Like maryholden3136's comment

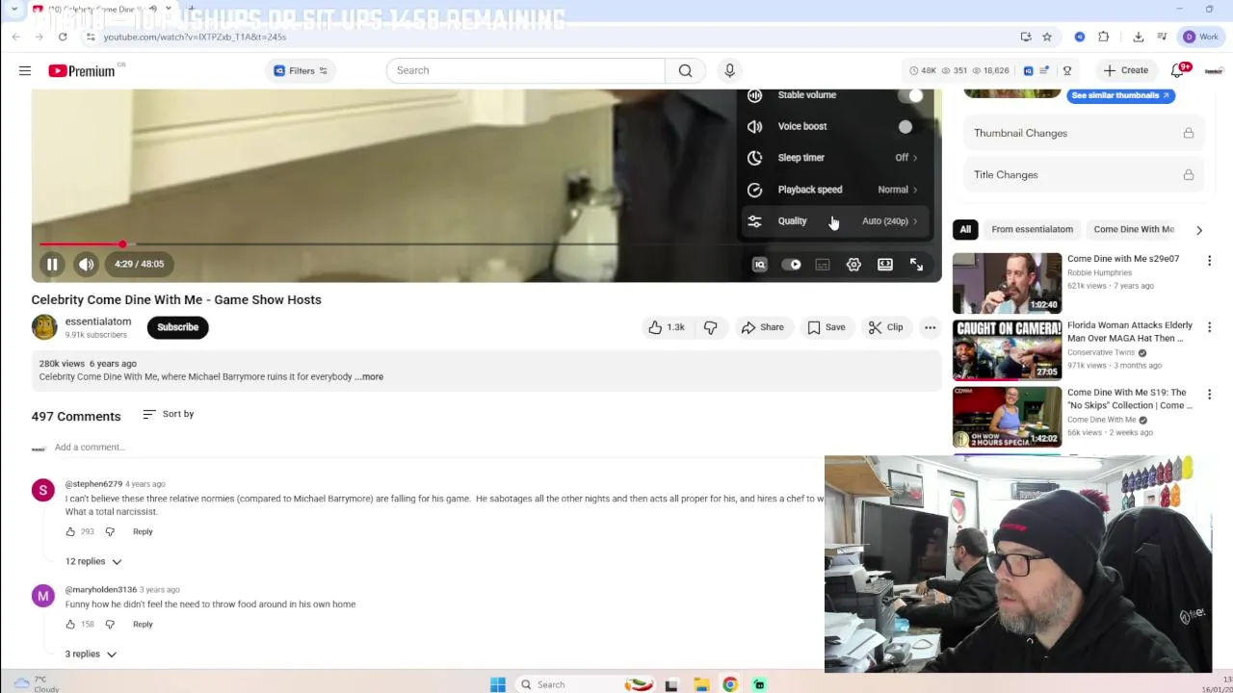pyautogui.click(x=70, y=624)
